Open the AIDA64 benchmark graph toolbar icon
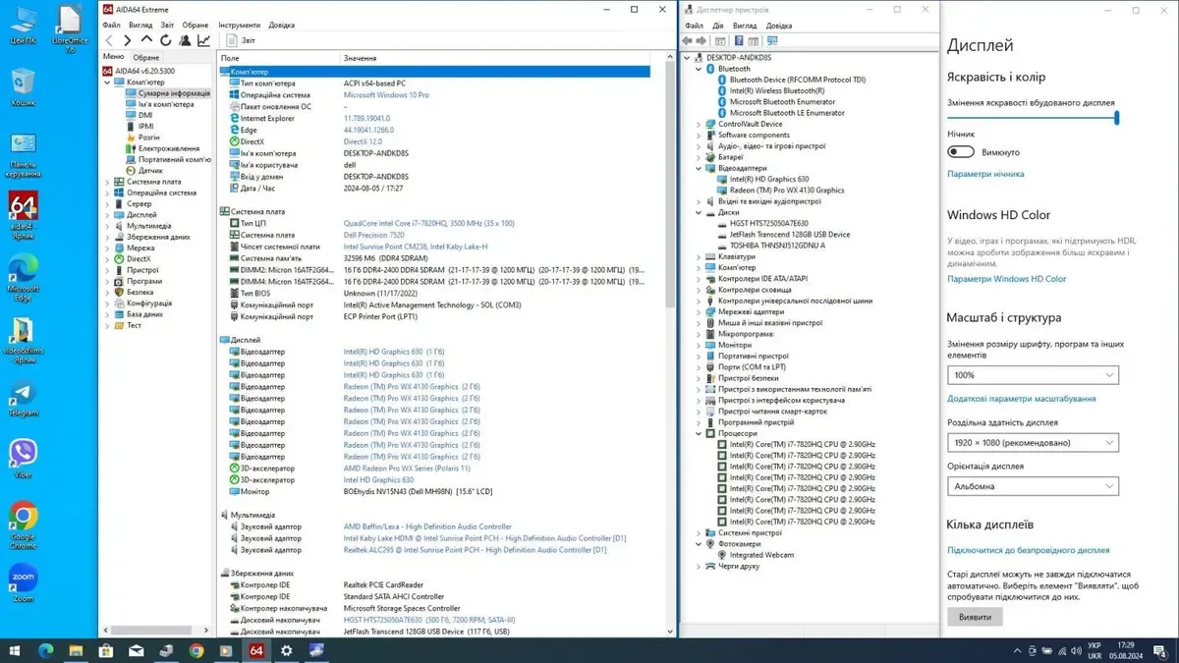Screen dimensions: 1179x663 (x=203, y=40)
